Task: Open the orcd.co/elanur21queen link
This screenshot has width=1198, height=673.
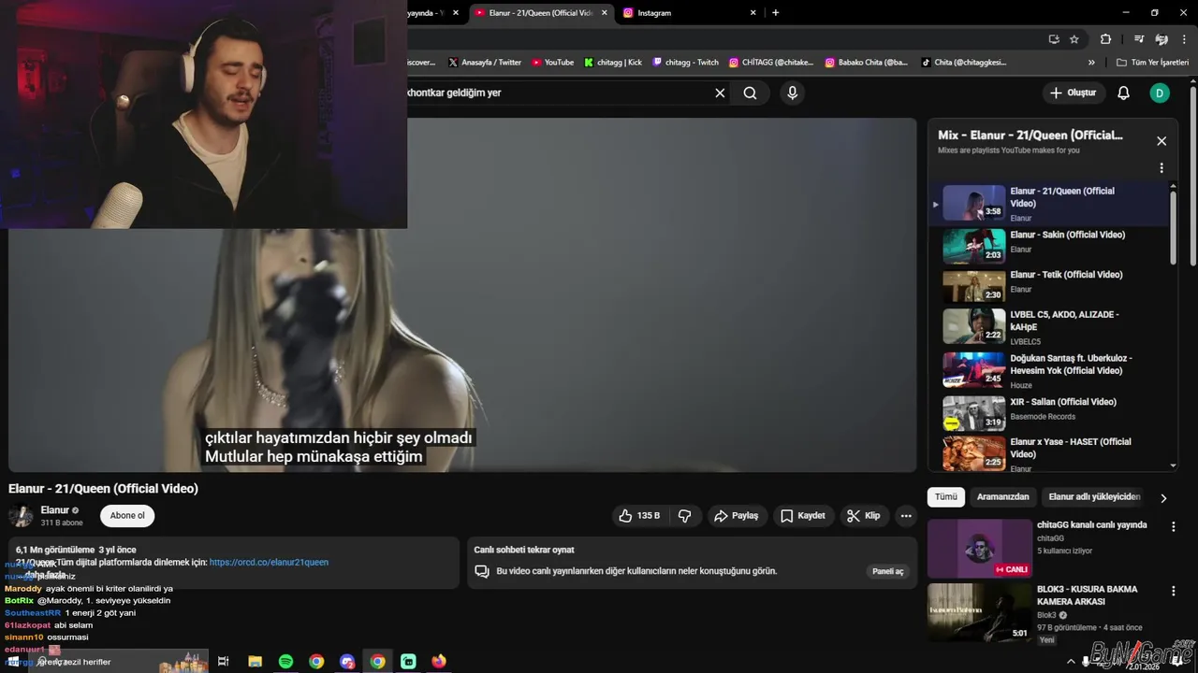Action: pyautogui.click(x=269, y=563)
